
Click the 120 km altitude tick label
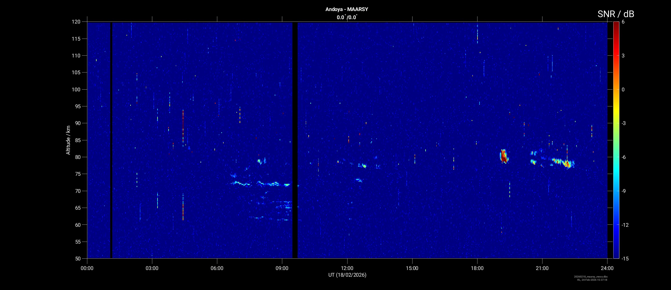tap(76, 22)
